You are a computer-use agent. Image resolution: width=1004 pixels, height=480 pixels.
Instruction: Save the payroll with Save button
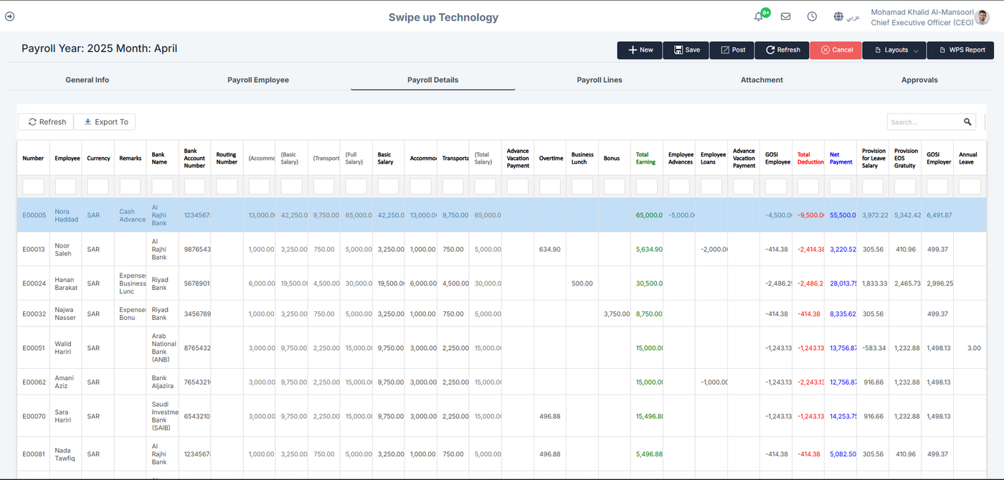pos(686,50)
